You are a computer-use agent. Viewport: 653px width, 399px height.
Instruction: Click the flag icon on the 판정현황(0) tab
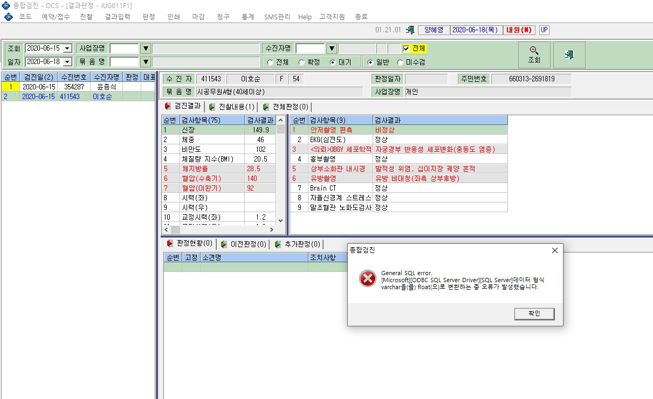[x=170, y=243]
